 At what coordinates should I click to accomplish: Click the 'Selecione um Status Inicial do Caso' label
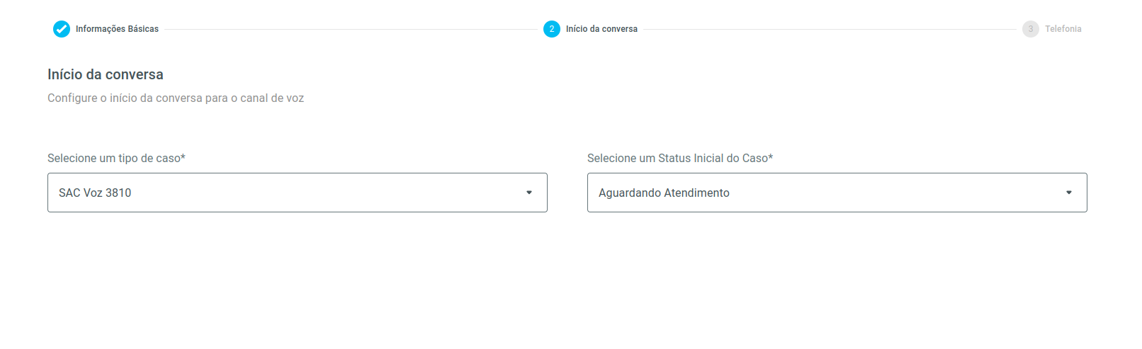coord(680,158)
